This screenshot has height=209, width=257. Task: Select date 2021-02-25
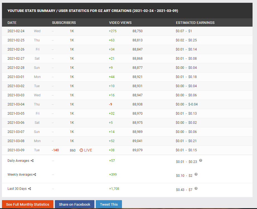pos(16,40)
